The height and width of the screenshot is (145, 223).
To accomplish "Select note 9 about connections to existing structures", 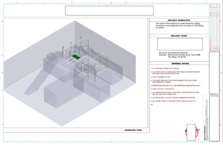I will (x=173, y=101).
